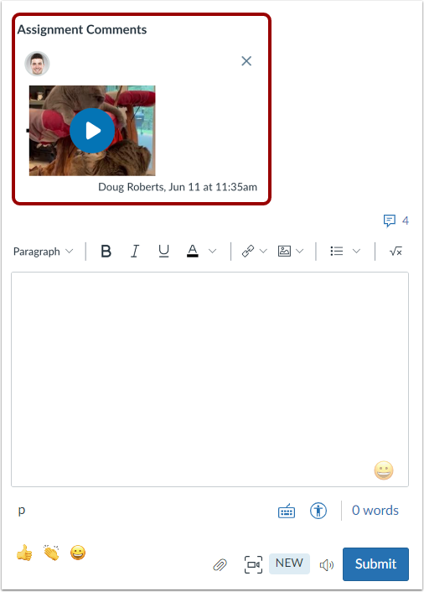Insert the thumbs up emoji

(x=24, y=553)
